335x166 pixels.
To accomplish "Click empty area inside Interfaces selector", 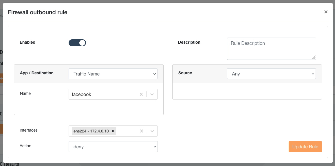I will click(127, 131).
